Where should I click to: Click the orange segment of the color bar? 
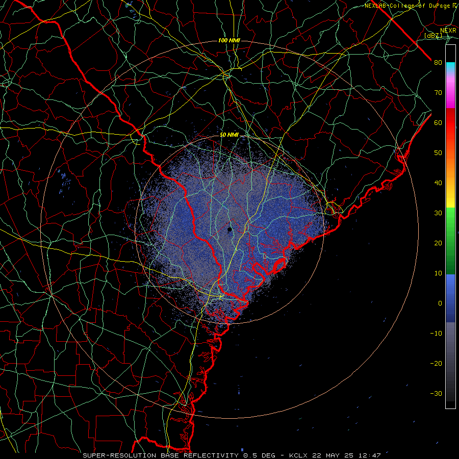pos(450,164)
